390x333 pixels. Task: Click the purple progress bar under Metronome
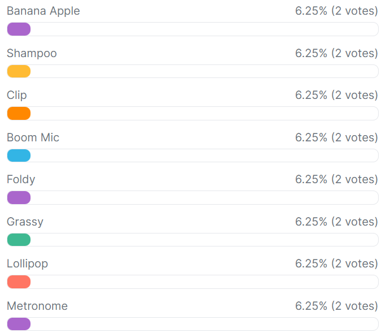pyautogui.click(x=19, y=324)
